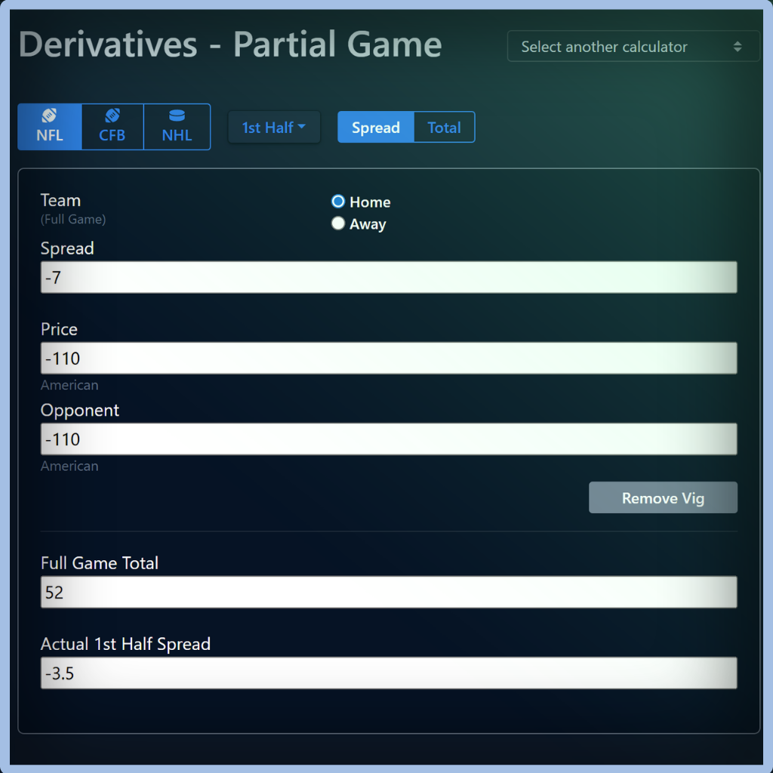Click the Actual 1st Half Spread input
The image size is (773, 773).
pyautogui.click(x=389, y=673)
